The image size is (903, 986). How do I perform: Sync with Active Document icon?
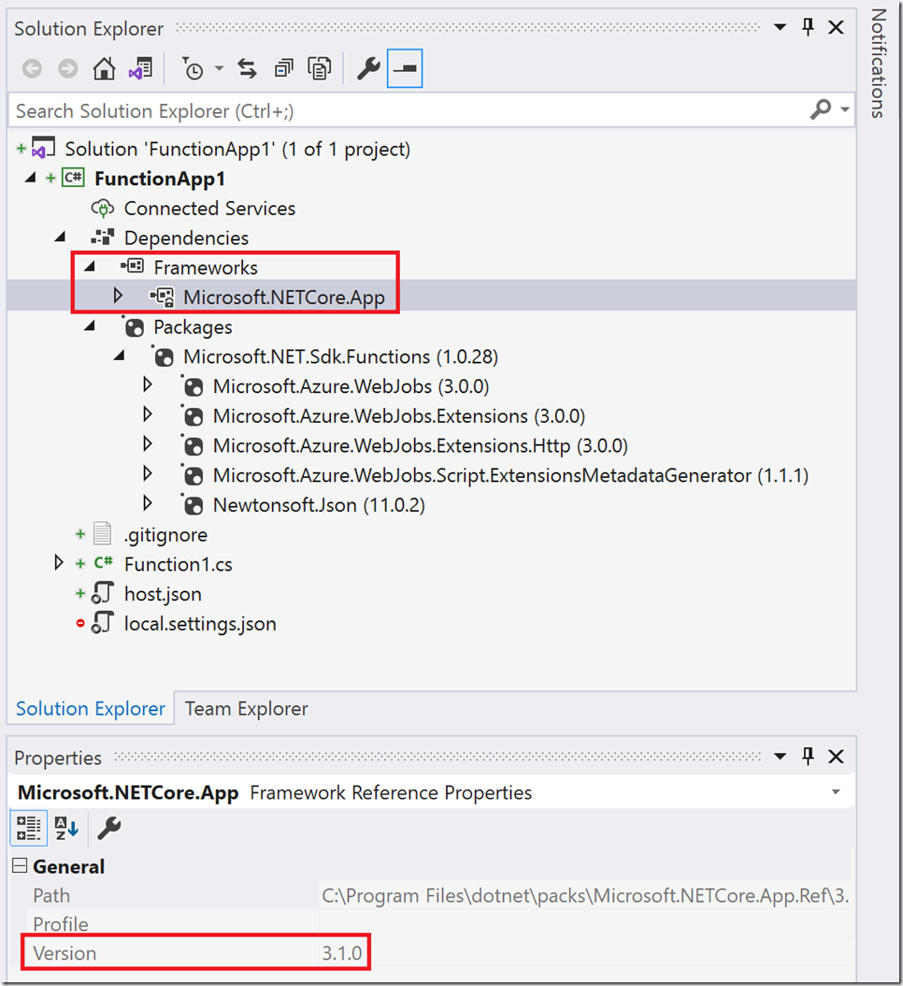[248, 68]
